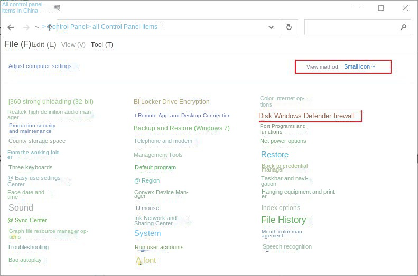Image resolution: width=418 pixels, height=276 pixels.
Task: Open the recent locations dropdown arrow
Action: point(37,27)
